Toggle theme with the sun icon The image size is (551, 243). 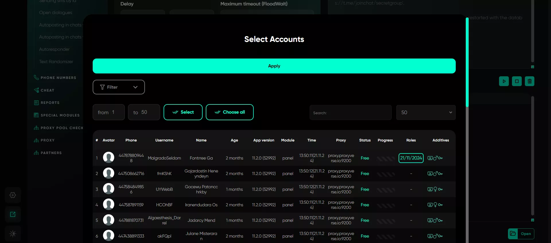tap(13, 234)
